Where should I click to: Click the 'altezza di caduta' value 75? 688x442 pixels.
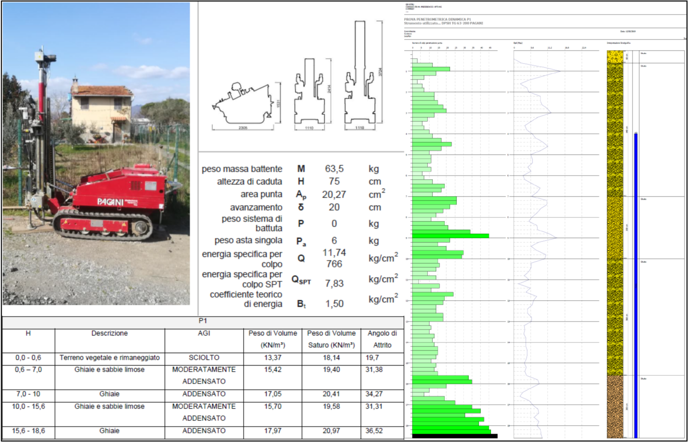(334, 182)
